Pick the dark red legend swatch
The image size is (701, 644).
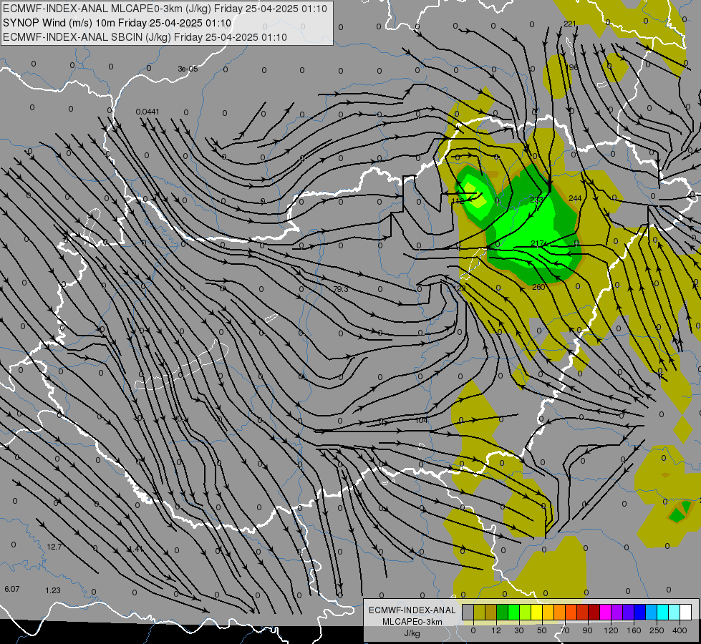coord(594,612)
